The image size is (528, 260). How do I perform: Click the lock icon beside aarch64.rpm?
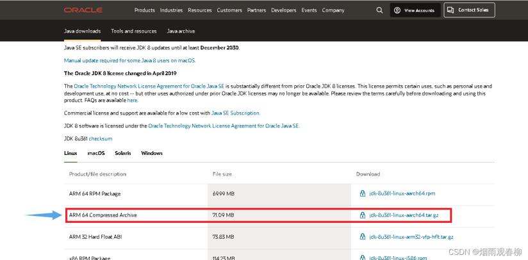pyautogui.click(x=362, y=193)
